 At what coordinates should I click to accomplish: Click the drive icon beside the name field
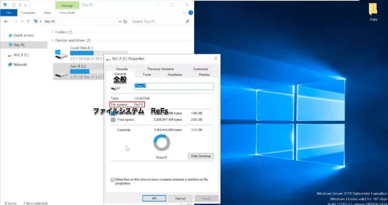coord(115,88)
